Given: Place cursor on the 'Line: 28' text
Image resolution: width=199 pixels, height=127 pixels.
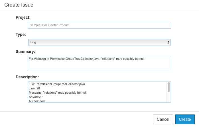Looking at the screenshot, I should pyautogui.click(x=34, y=88).
